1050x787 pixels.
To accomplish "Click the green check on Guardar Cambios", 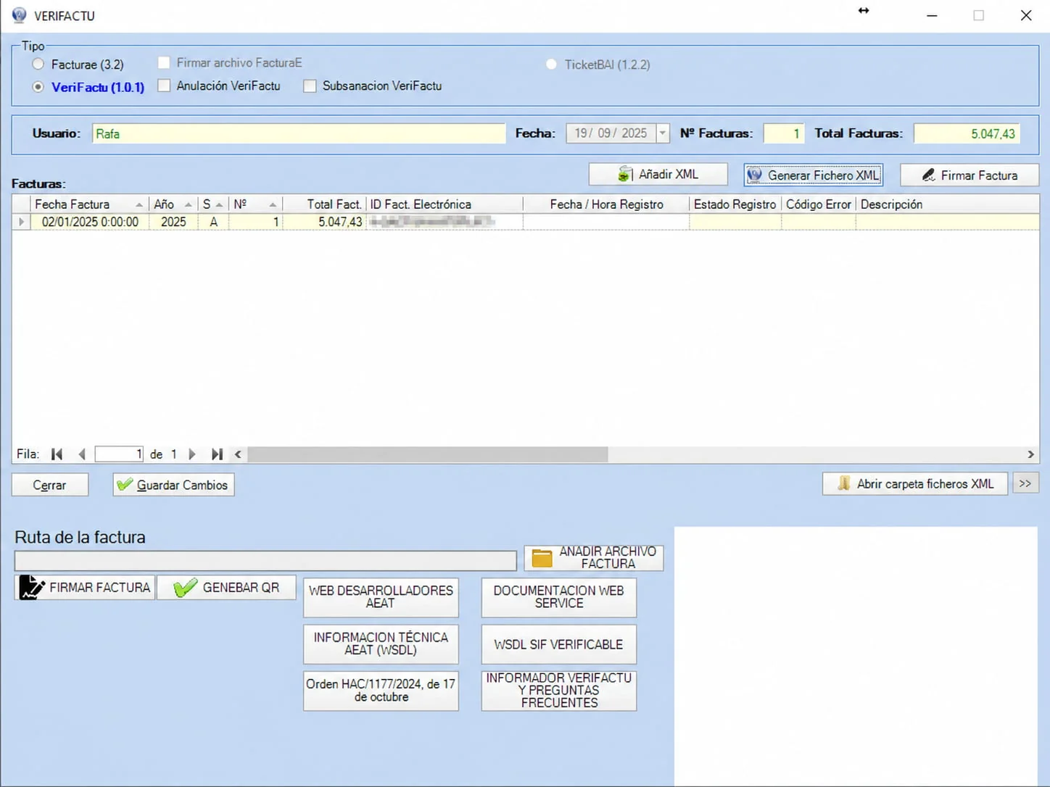I will click(125, 484).
